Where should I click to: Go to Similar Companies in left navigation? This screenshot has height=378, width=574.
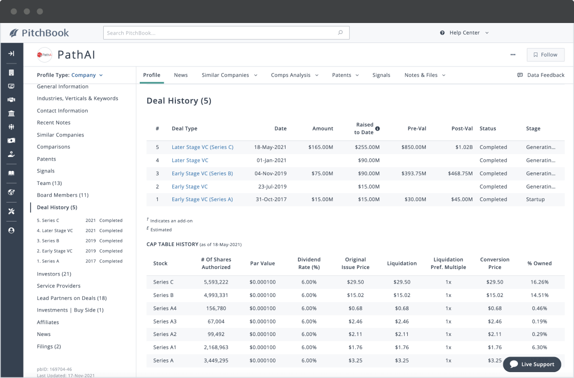pyautogui.click(x=61, y=134)
